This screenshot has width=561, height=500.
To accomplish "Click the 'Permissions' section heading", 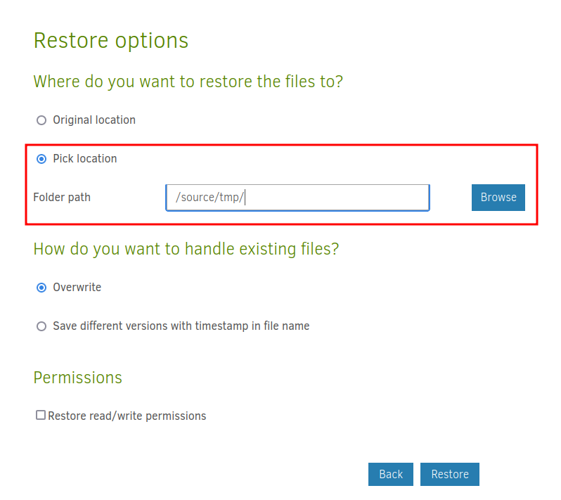I will tap(78, 378).
